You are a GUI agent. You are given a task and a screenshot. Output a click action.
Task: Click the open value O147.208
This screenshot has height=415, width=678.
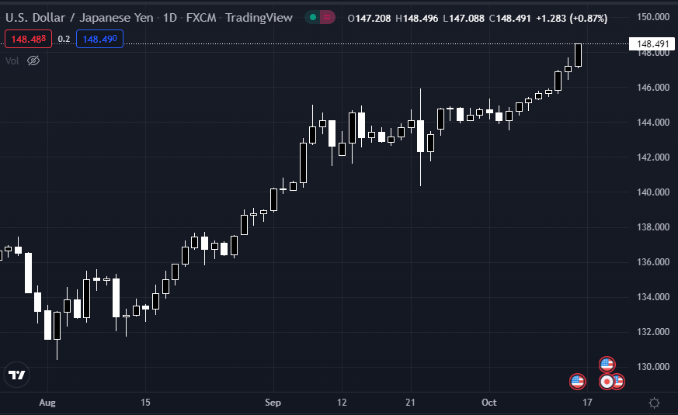[369, 18]
